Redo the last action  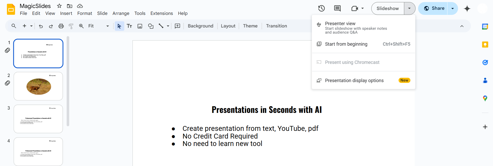click(x=51, y=26)
